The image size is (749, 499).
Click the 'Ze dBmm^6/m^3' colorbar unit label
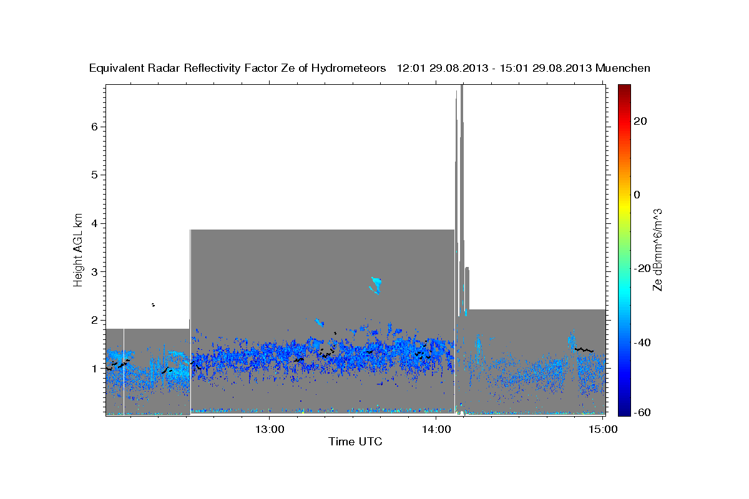click(x=657, y=249)
